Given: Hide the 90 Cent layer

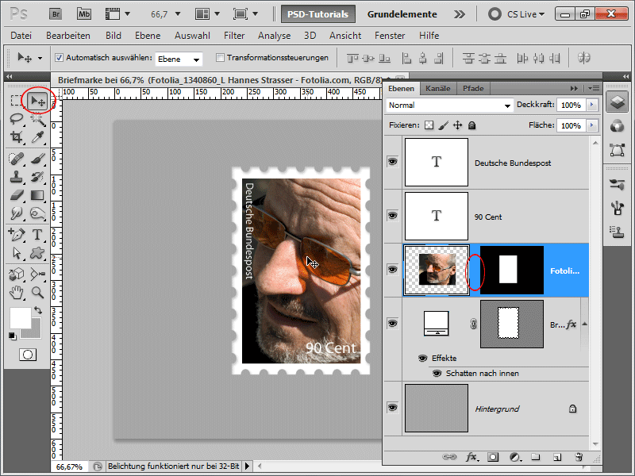Looking at the screenshot, I should (x=392, y=215).
